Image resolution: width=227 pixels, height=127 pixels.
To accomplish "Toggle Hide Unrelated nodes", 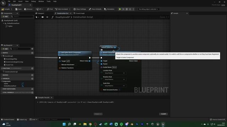I will click(61, 9).
